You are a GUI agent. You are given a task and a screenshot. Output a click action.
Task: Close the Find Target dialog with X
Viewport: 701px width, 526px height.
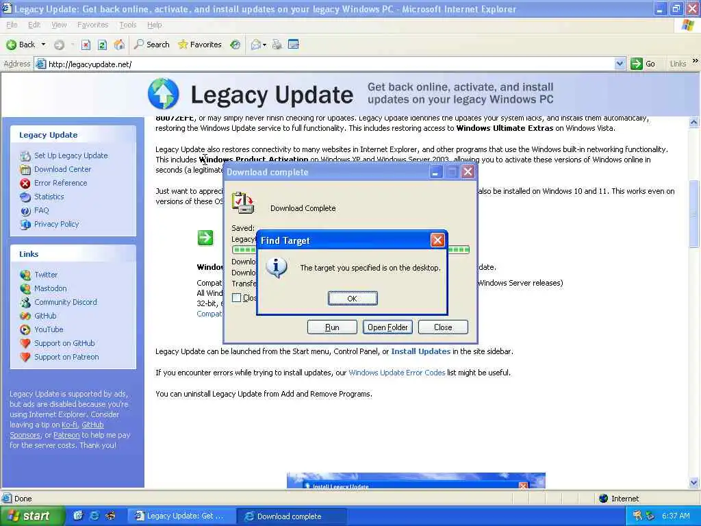tap(437, 240)
